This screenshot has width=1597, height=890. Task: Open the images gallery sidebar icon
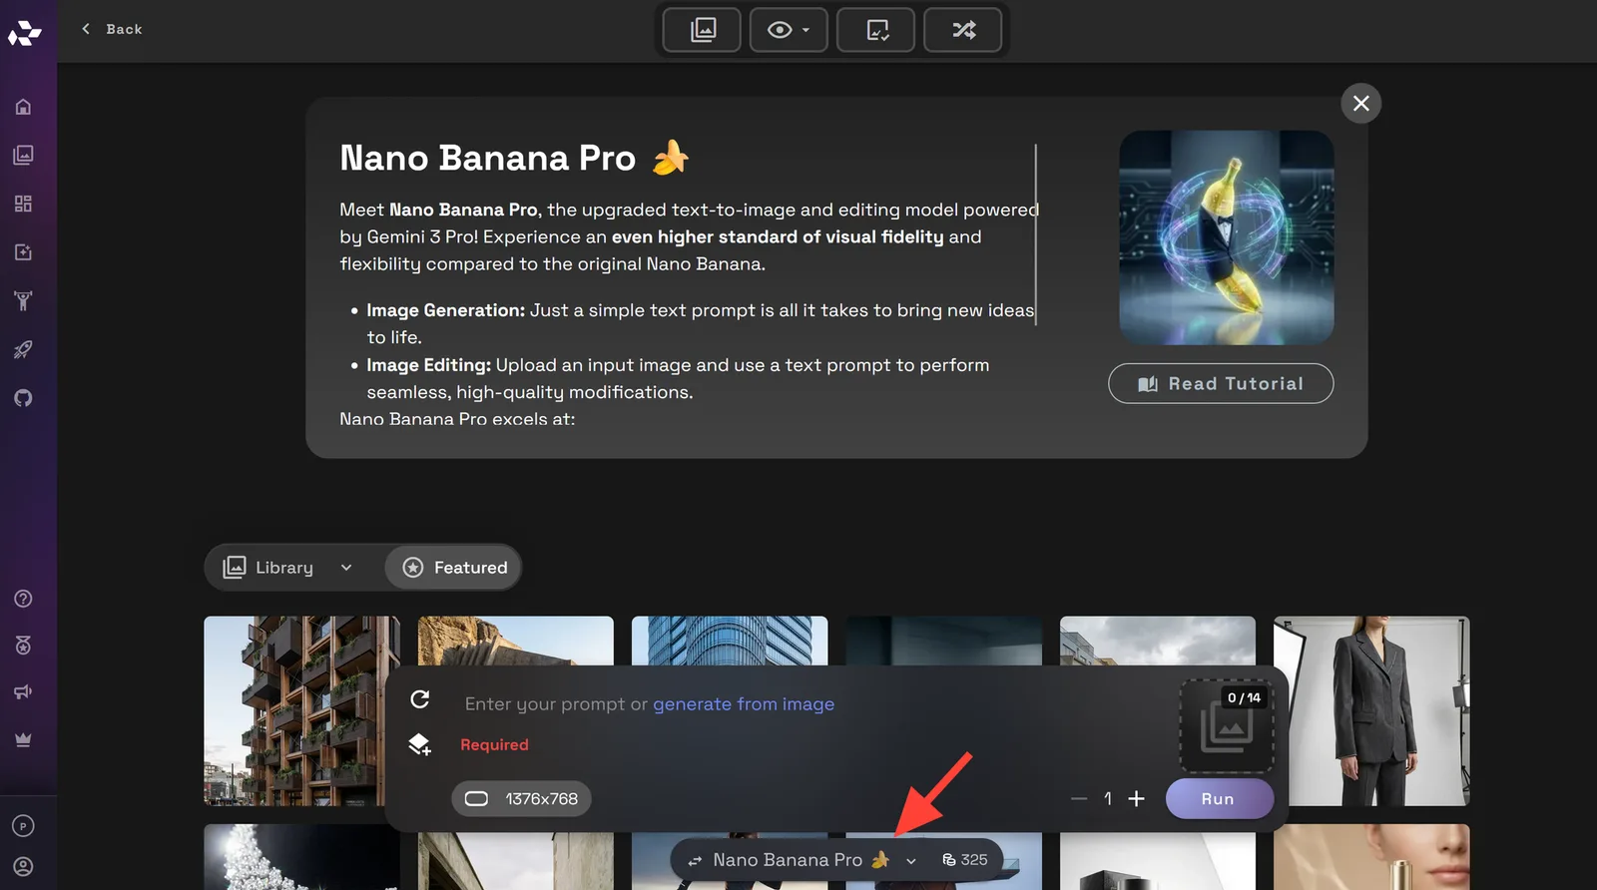click(x=23, y=155)
